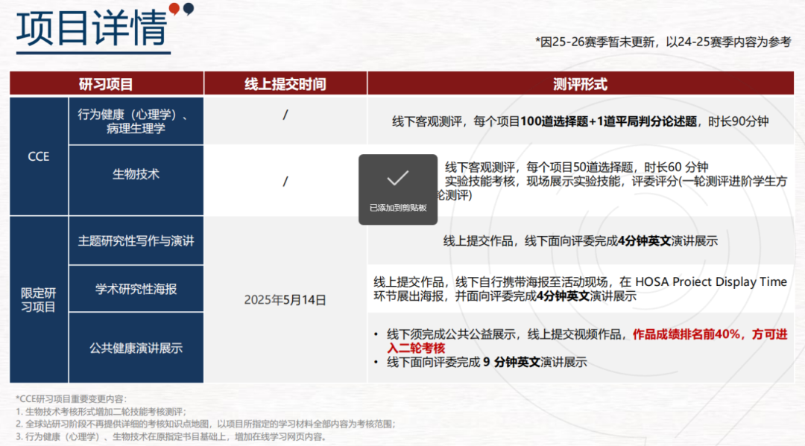
Task: Click the checkmark in the clipboard toast
Action: 398,178
